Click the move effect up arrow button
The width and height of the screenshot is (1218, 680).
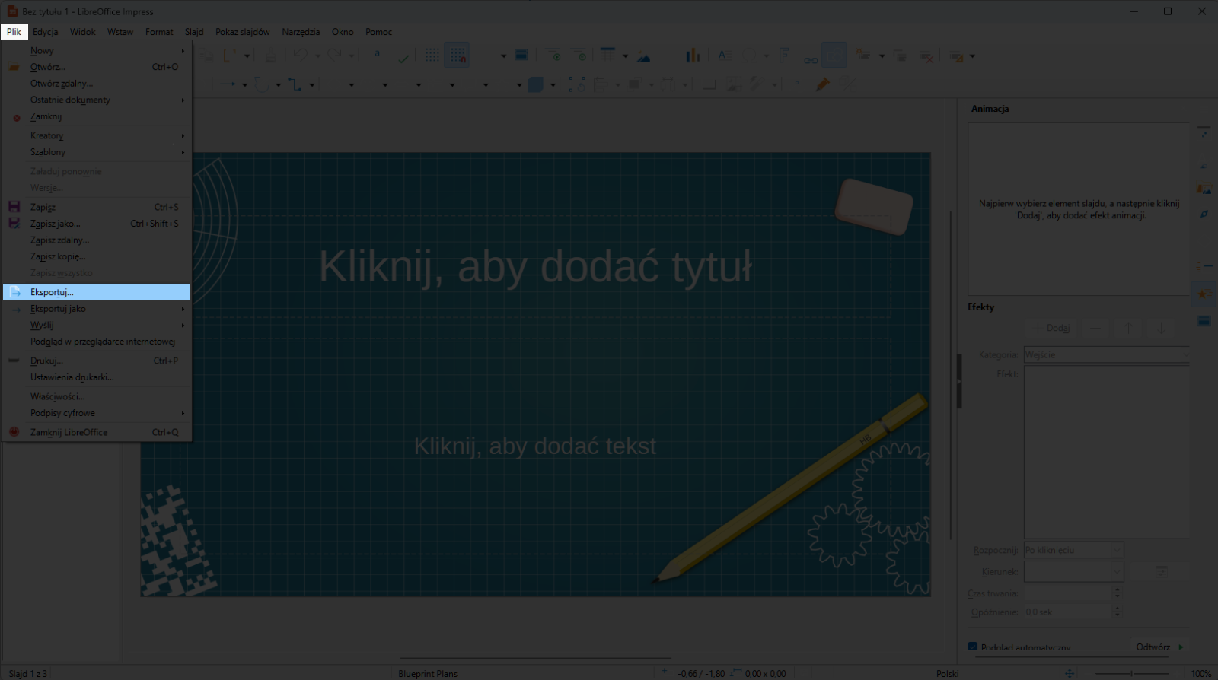tap(1128, 328)
